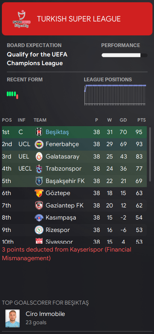Open the Beşiktaş team link
154x334 pixels.
pyautogui.click(x=57, y=132)
